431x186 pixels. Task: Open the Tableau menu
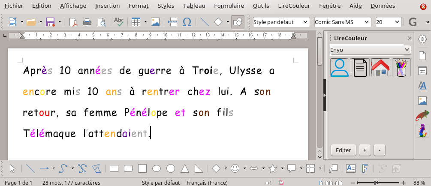(194, 6)
